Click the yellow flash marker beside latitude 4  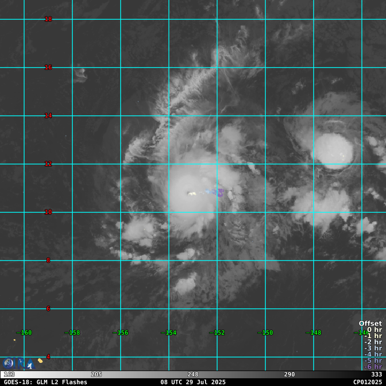pyautogui.click(x=40, y=360)
